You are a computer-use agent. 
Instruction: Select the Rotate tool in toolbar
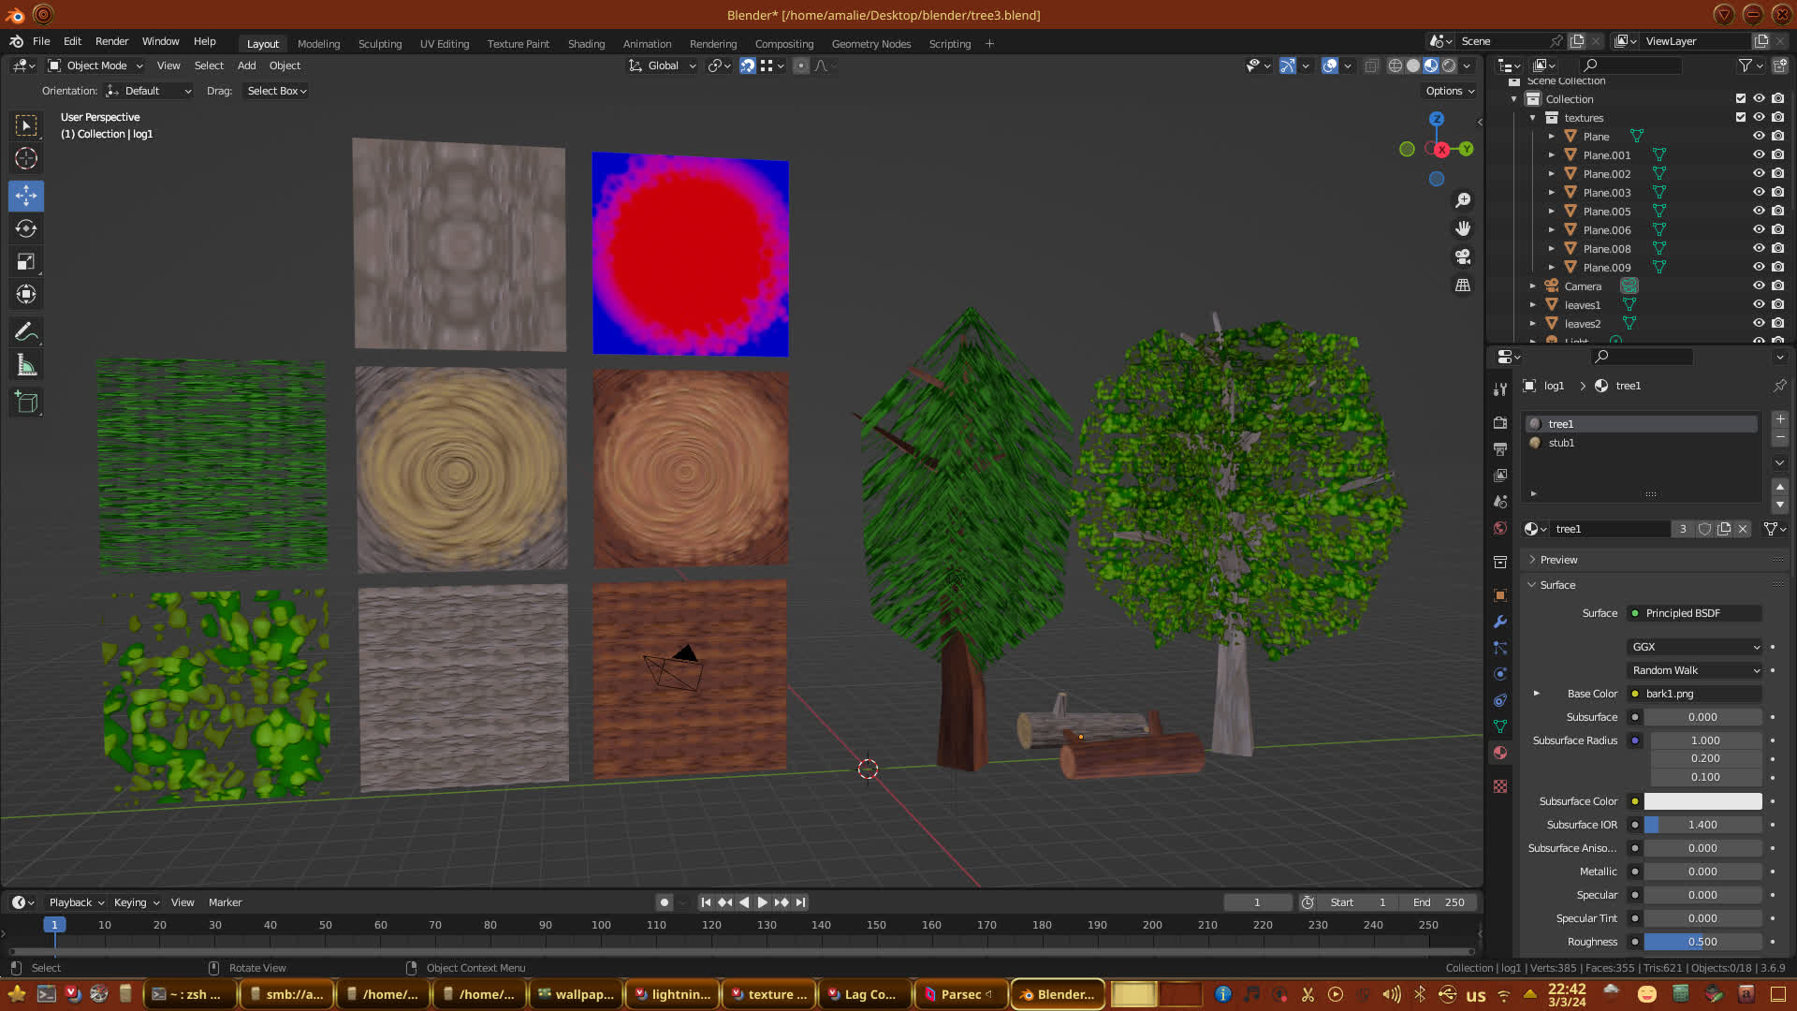pos(26,228)
